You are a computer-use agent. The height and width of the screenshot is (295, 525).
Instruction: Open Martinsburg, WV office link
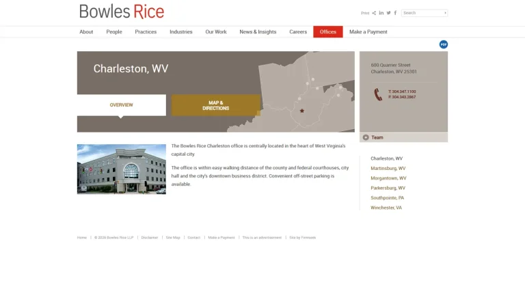pos(388,168)
